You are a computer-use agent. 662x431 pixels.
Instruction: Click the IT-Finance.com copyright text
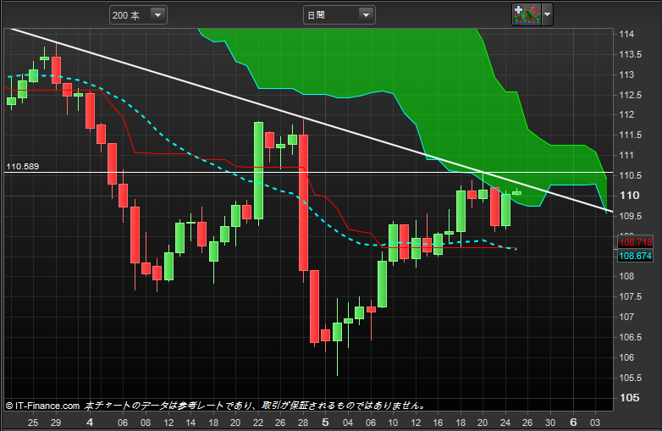[42, 406]
